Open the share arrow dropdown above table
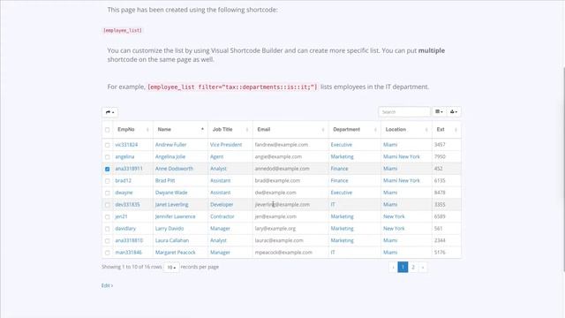The image size is (565, 318). click(x=109, y=112)
